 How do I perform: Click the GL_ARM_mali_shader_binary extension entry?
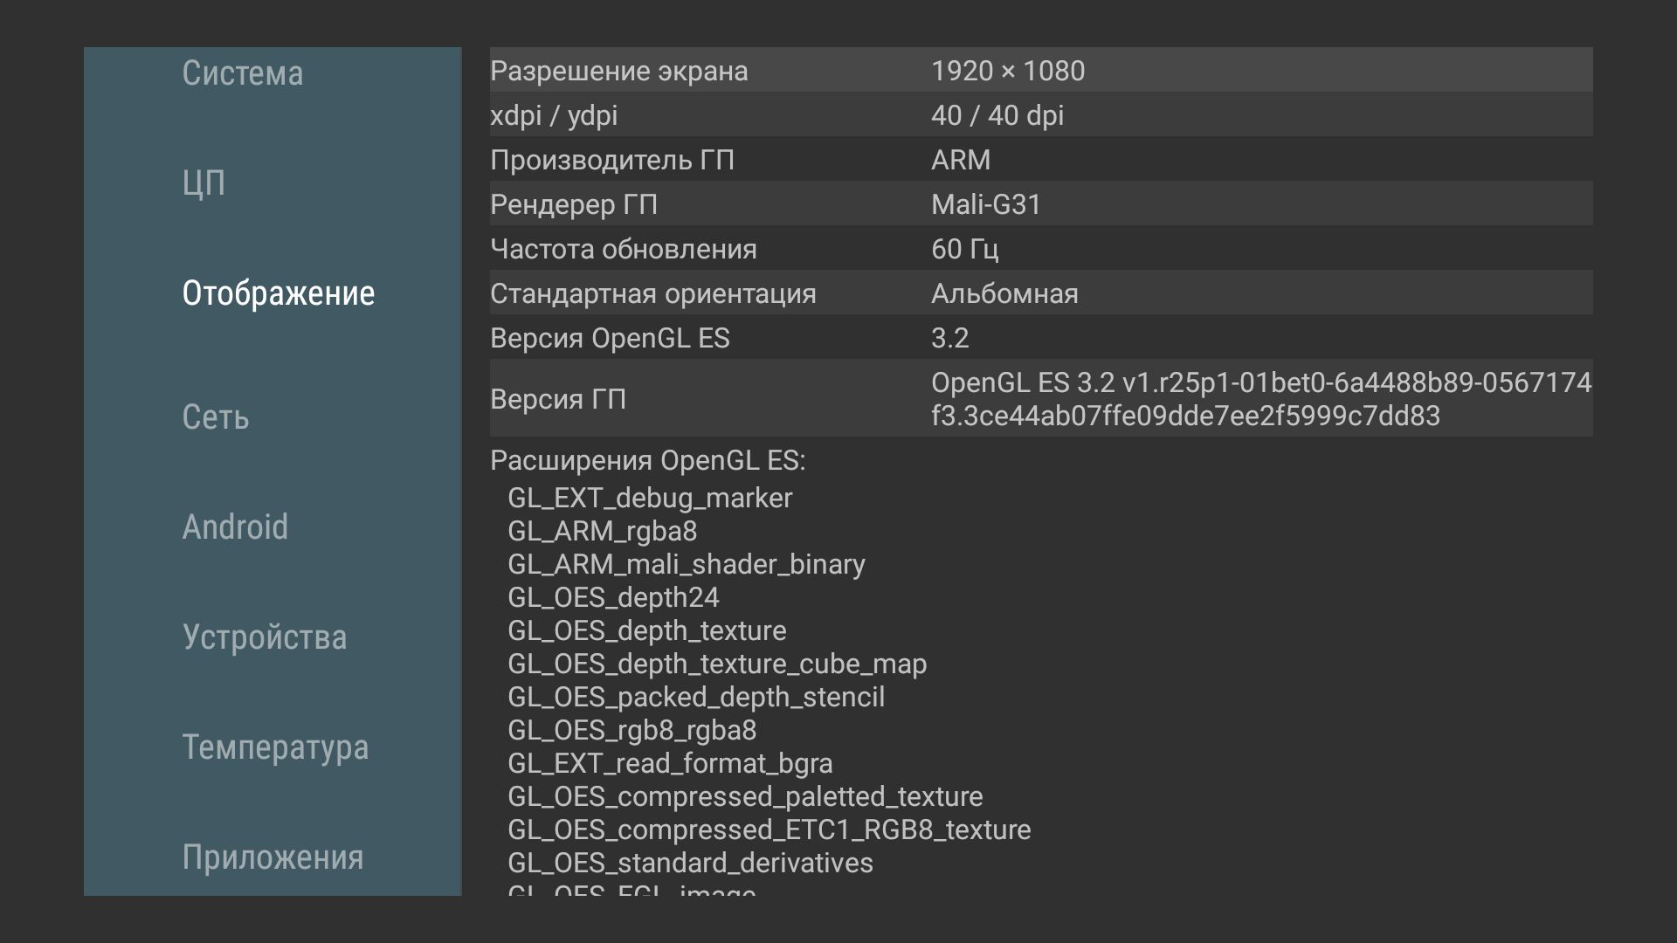pyautogui.click(x=686, y=564)
